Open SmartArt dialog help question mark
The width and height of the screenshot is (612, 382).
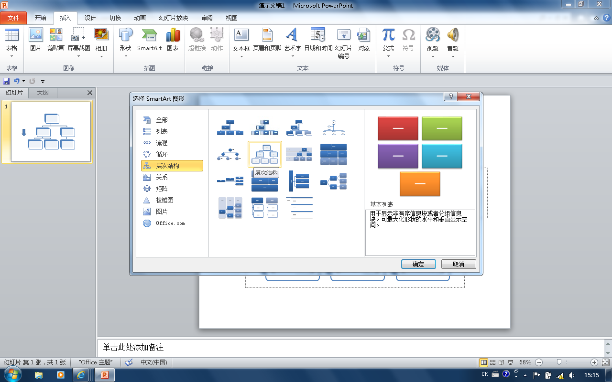450,96
